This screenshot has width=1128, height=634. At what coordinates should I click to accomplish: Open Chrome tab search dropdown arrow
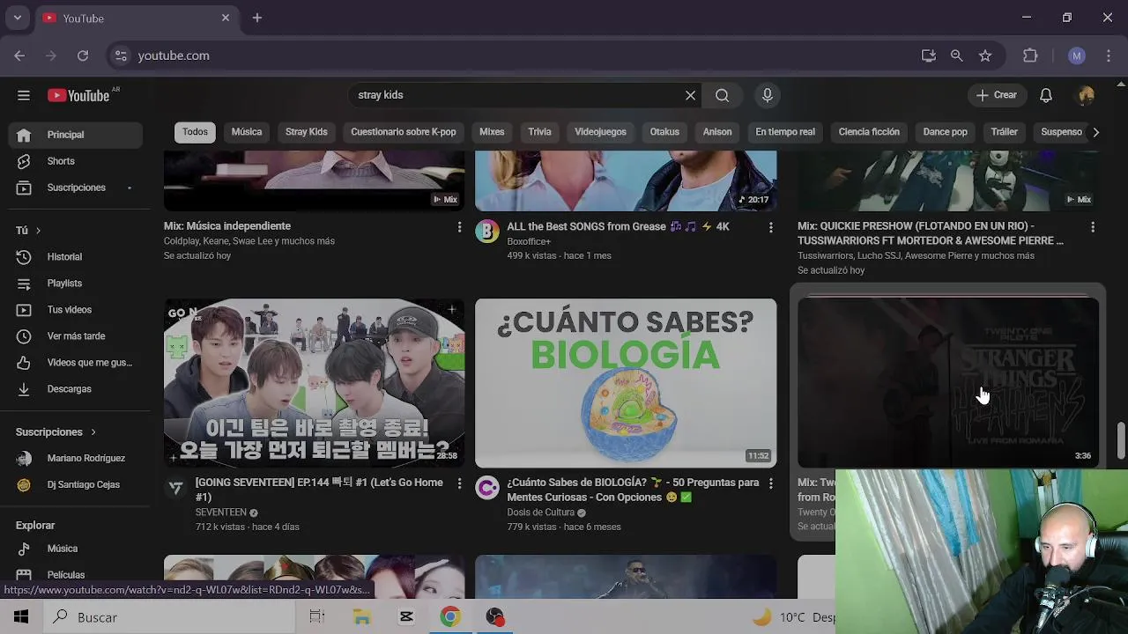(x=17, y=18)
